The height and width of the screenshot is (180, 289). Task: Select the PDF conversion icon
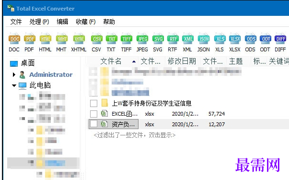point(30,39)
